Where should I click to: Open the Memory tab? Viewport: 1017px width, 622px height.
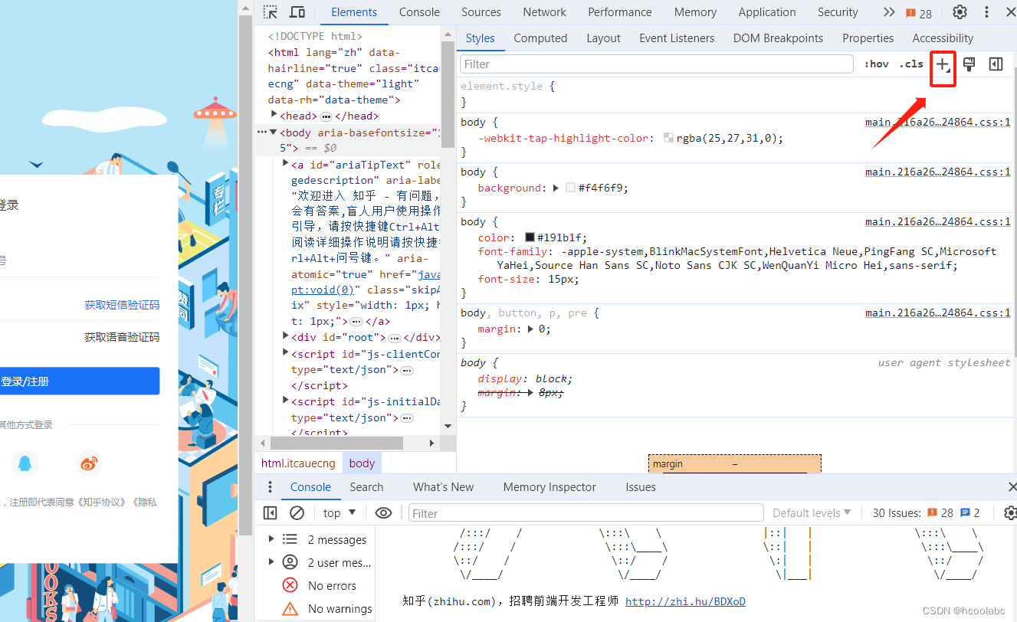pyautogui.click(x=695, y=12)
